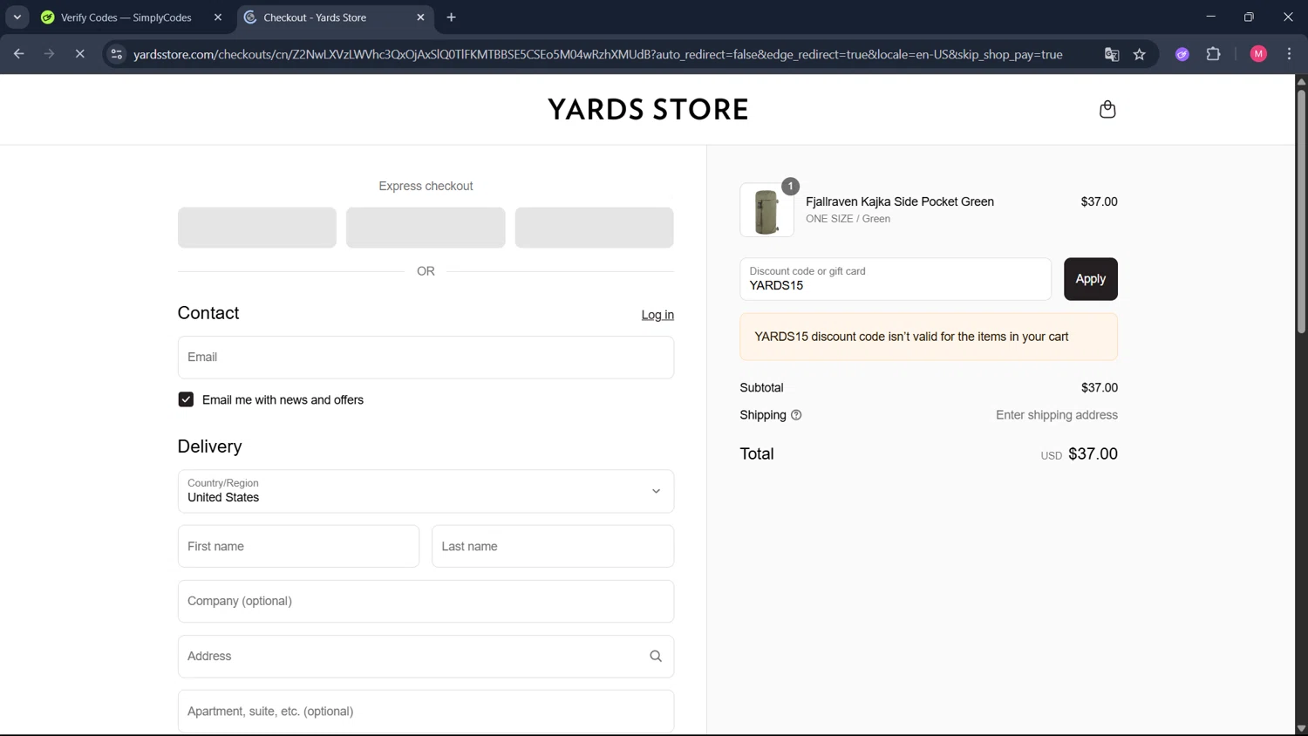Screen dimensions: 1308x736
Task: Open the Extensions puzzle icon
Action: point(1214,54)
